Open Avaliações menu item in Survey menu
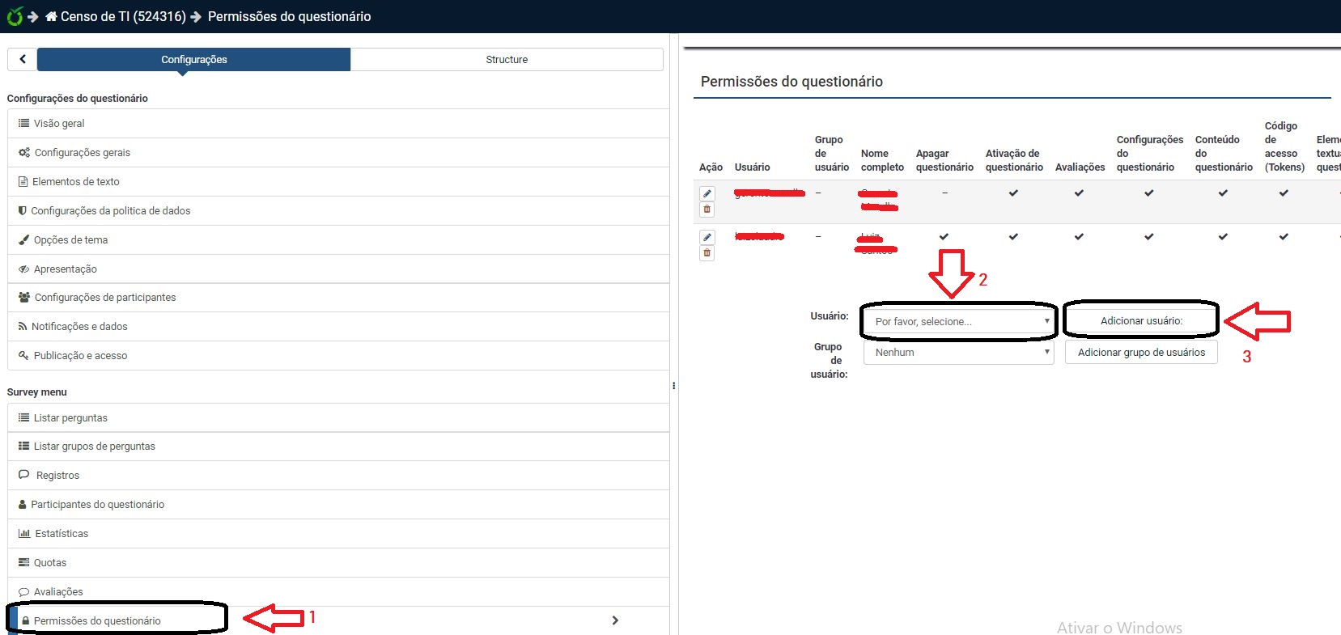The height and width of the screenshot is (635, 1341). 338,591
